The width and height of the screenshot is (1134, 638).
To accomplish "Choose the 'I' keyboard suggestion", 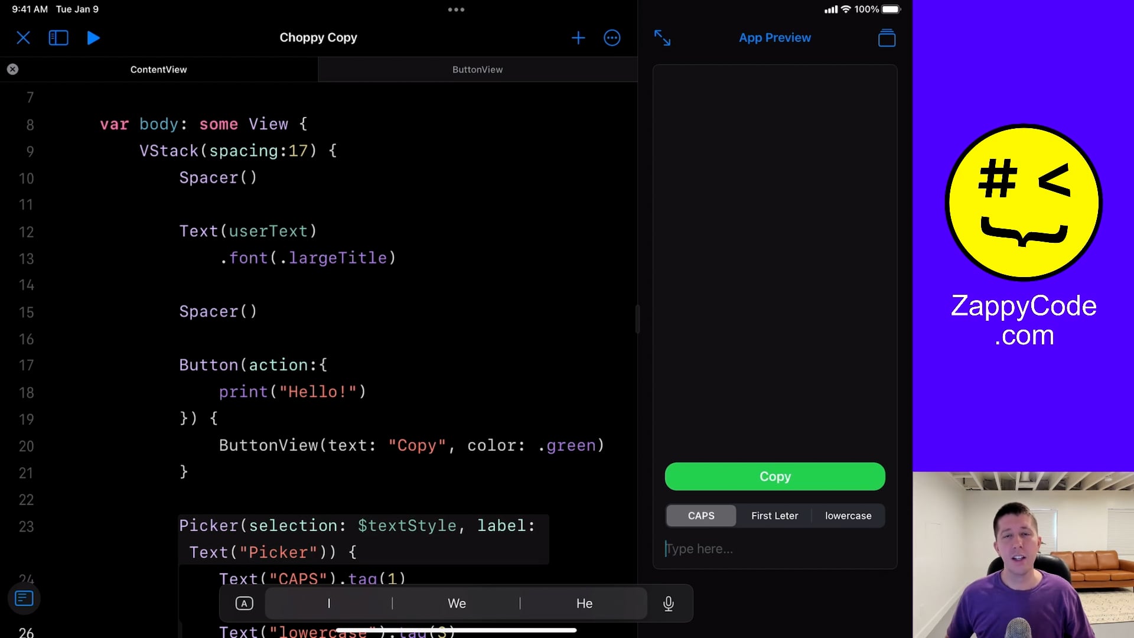I will coord(328,603).
